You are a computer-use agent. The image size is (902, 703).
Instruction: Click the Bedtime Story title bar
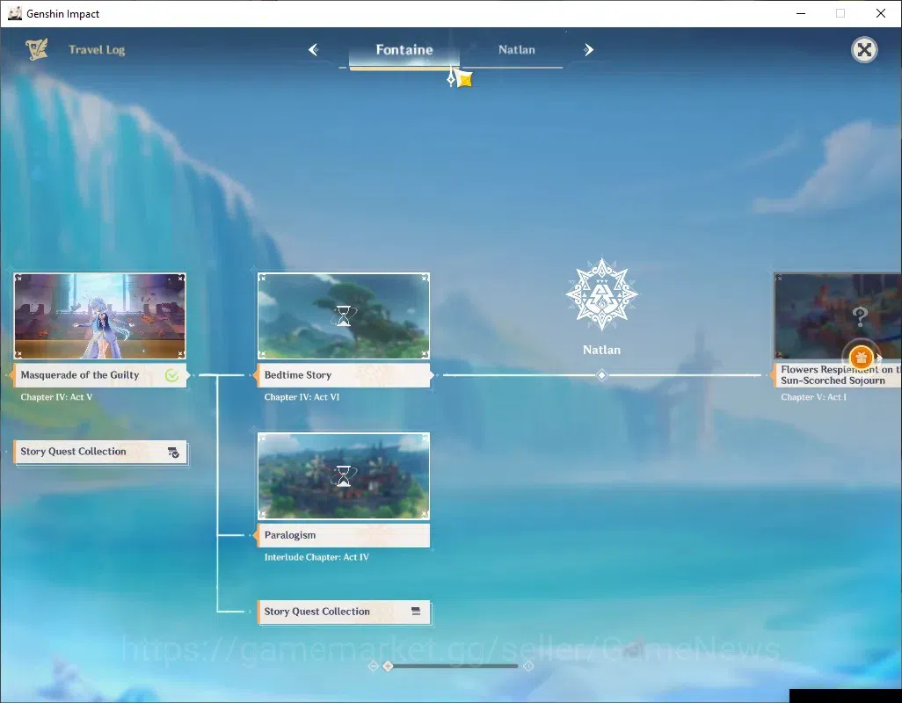(x=344, y=375)
